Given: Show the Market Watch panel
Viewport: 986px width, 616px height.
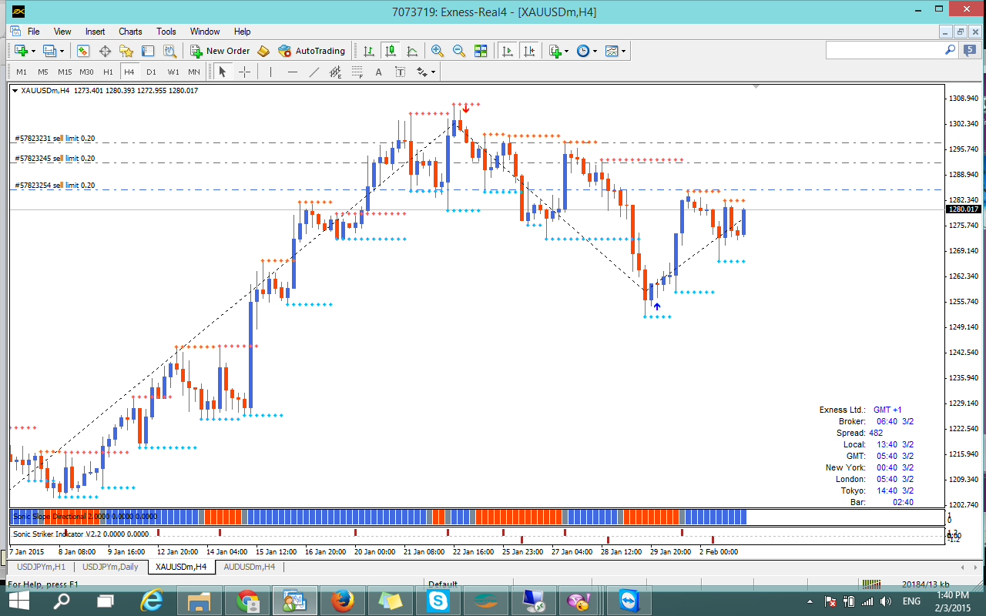Looking at the screenshot, I should coord(83,51).
